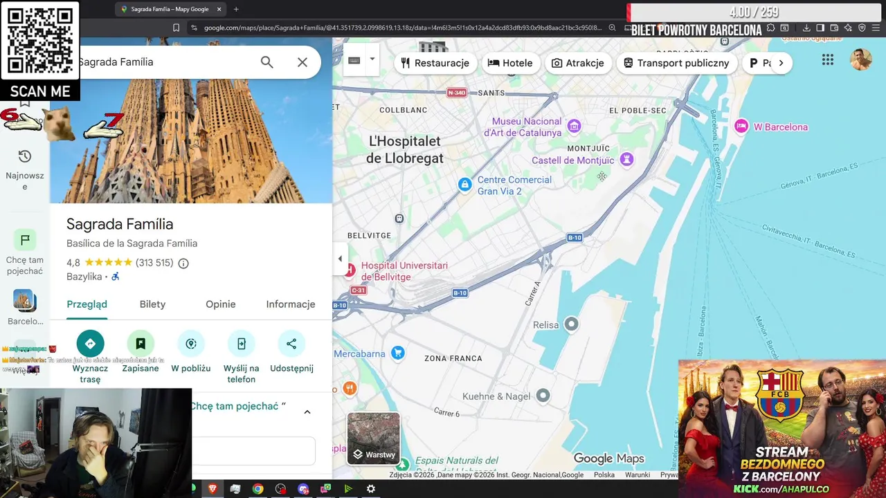Image resolution: width=886 pixels, height=498 pixels.
Task: Click the Hospital Universitari de Bellvitge marker
Action: [350, 270]
